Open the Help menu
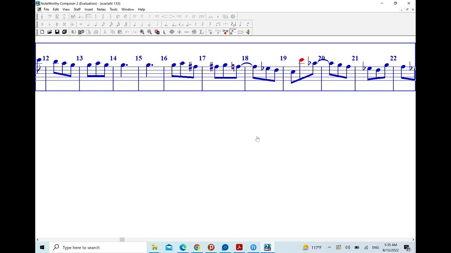The width and height of the screenshot is (451, 253). (x=141, y=9)
